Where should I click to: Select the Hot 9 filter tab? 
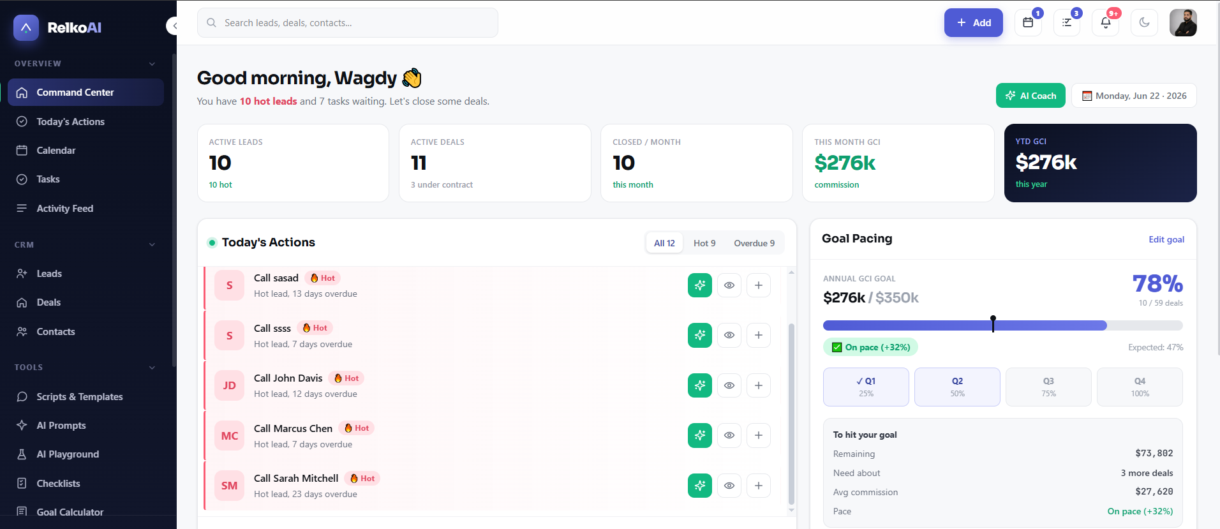click(x=704, y=243)
